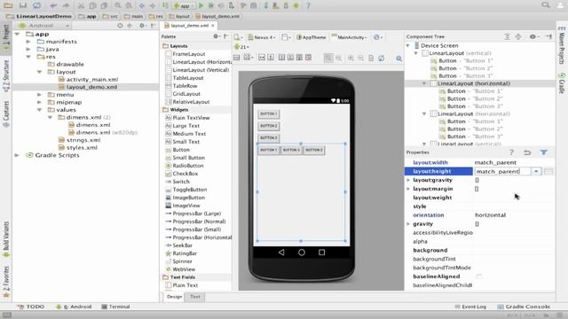Screen dimensions: 568x319
Task: Switch to the Design editor tab
Action: [x=174, y=297]
